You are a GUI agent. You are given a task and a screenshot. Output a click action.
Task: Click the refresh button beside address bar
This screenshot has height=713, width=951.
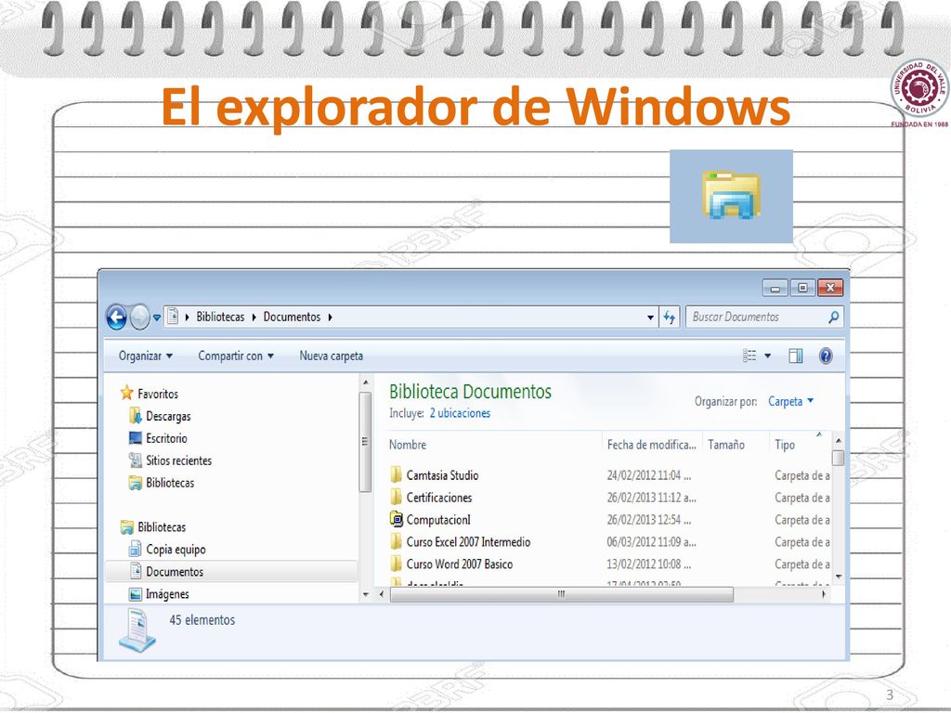point(669,318)
